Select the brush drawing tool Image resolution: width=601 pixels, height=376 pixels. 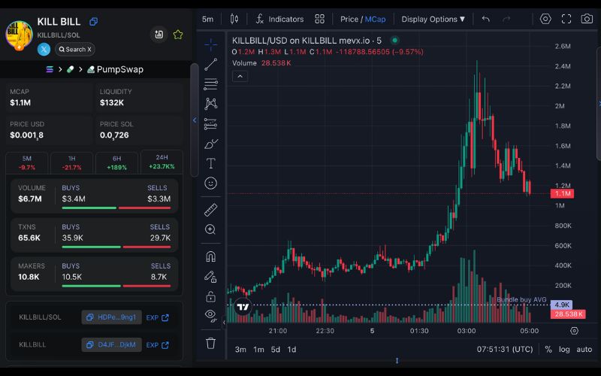coord(211,144)
